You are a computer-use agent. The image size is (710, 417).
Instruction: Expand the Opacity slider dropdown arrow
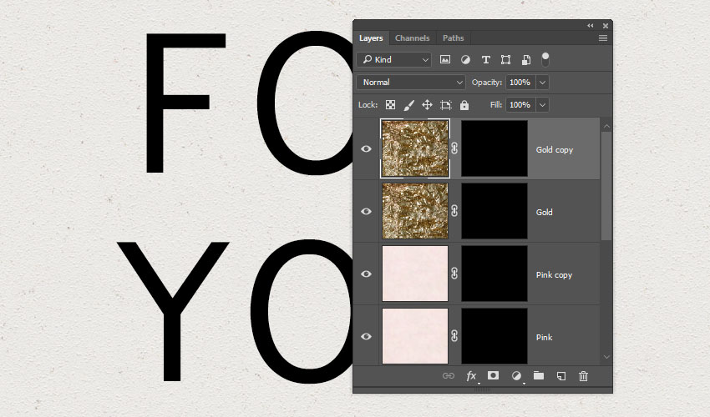coord(543,83)
